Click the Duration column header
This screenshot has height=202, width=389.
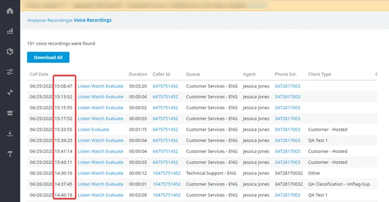click(x=138, y=74)
